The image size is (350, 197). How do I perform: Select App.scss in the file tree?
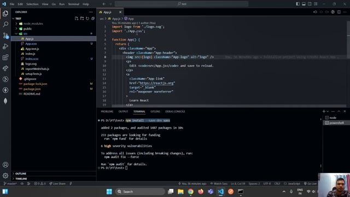[x=54, y=44]
